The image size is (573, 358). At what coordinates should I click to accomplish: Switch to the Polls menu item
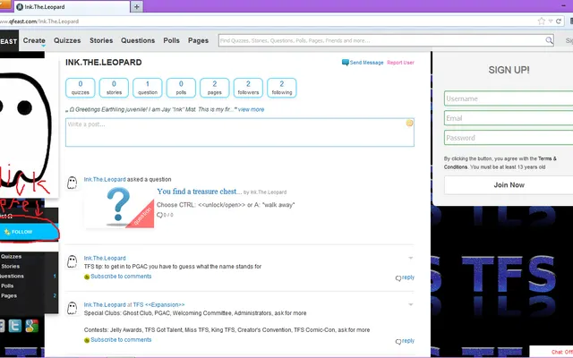click(171, 40)
